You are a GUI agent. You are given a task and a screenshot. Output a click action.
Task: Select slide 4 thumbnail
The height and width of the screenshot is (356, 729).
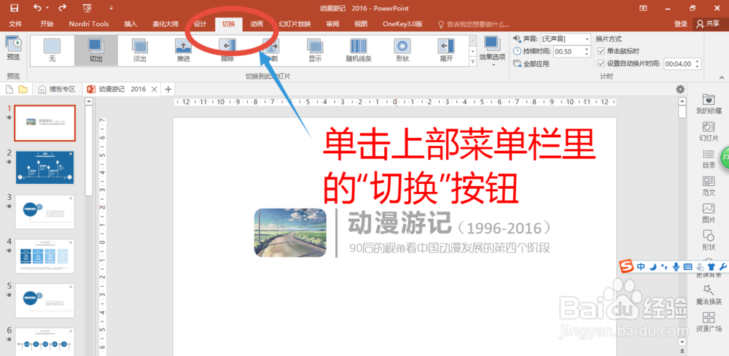pos(45,256)
